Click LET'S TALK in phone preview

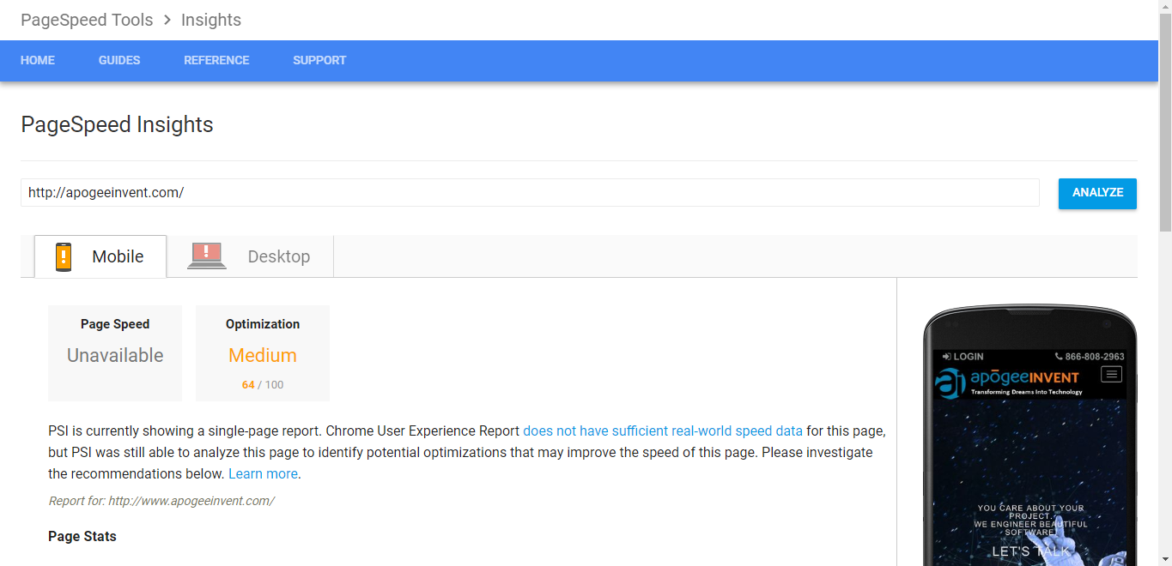click(1031, 551)
